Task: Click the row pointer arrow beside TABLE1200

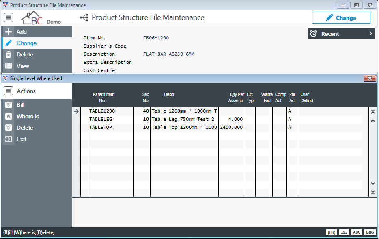Action: coord(76,111)
